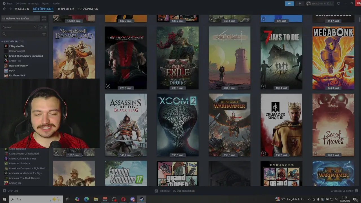Open Path of Exile game cover
Screen dimensions: 361x203
(x=178, y=58)
